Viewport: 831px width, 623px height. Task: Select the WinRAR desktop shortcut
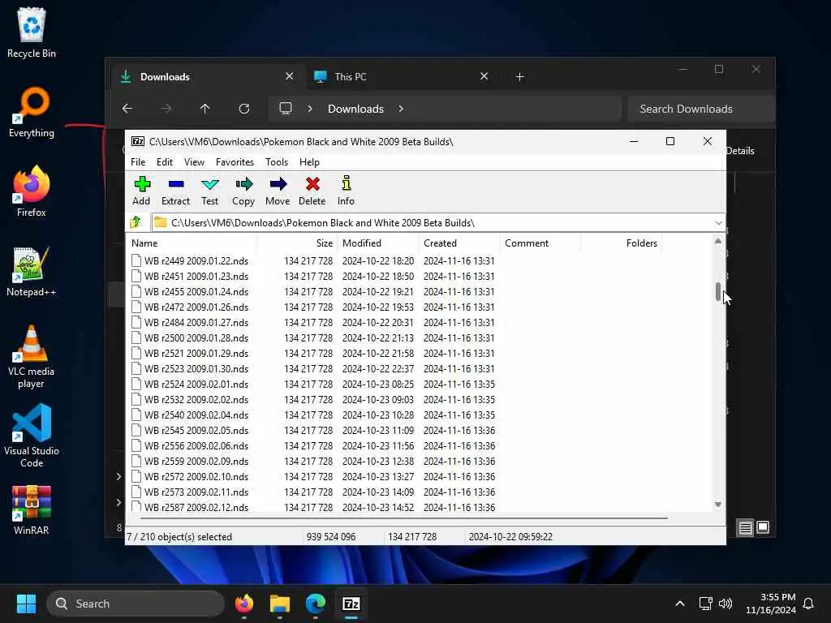click(32, 510)
